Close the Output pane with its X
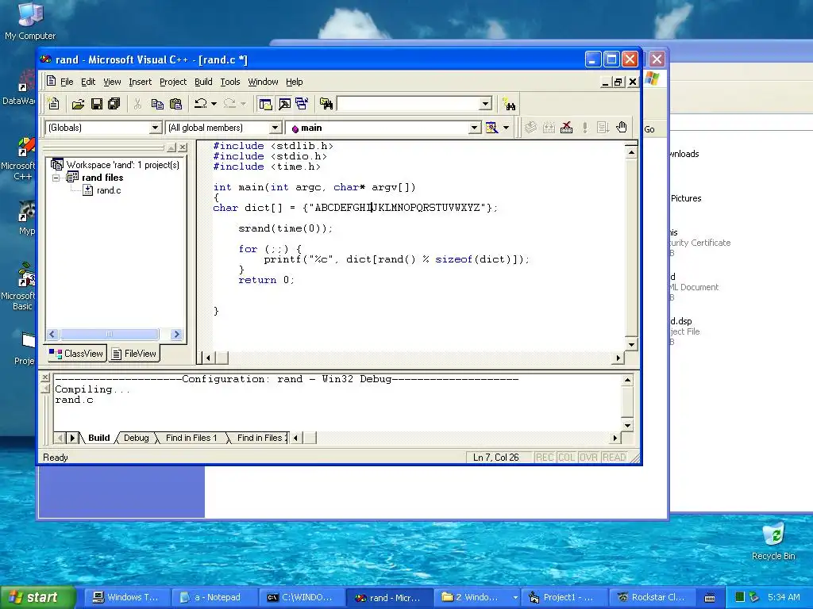Viewport: 813px width, 609px height. (x=45, y=377)
